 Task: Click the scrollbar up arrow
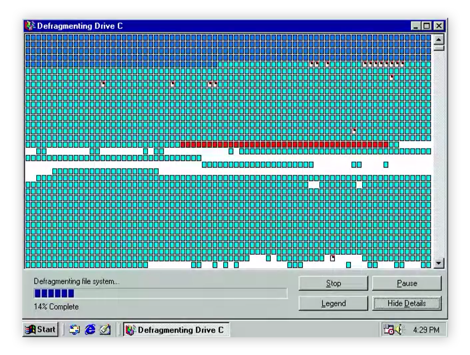[x=438, y=39]
